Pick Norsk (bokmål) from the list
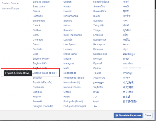Viewport: 156px width, 121px height. pyautogui.click(x=72, y=82)
